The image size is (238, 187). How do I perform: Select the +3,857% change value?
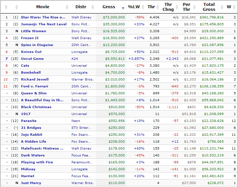(136, 59)
